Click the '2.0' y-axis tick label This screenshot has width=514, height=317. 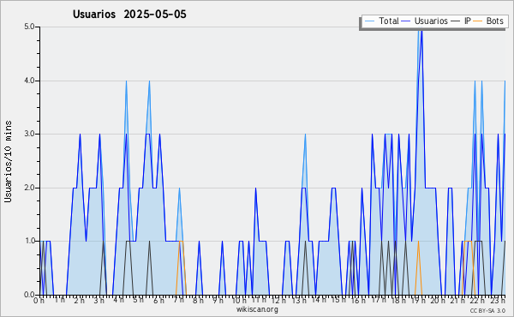(29, 188)
